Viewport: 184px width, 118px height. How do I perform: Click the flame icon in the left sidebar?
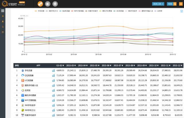point(3,16)
